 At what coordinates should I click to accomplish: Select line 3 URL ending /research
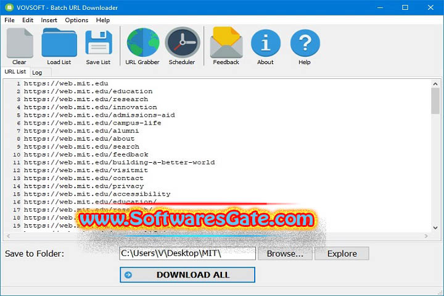[x=86, y=99]
